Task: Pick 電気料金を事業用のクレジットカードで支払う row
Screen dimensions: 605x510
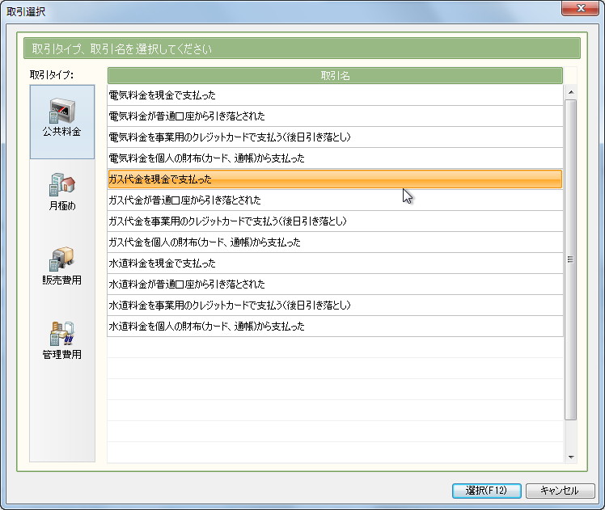Action: coord(335,137)
